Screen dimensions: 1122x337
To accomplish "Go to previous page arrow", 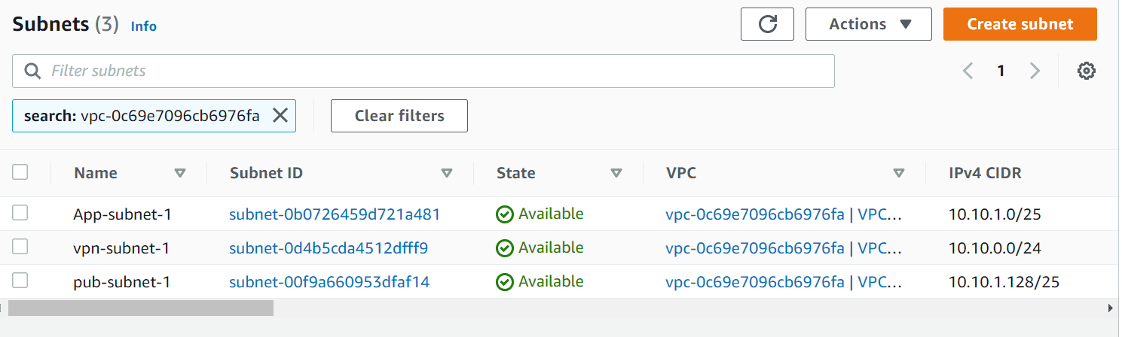I will 968,71.
